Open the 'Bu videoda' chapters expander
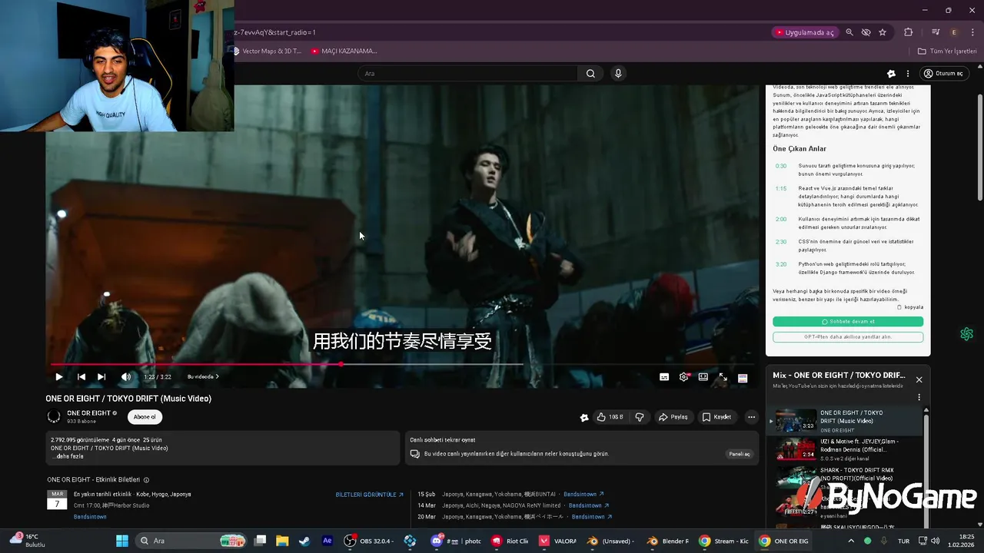Image resolution: width=984 pixels, height=553 pixels. pyautogui.click(x=203, y=377)
